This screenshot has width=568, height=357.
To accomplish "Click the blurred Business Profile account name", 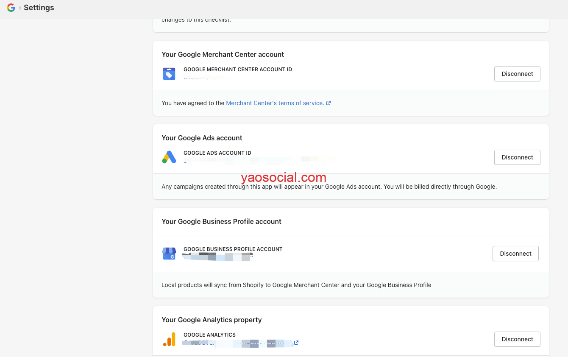I will coord(218,257).
